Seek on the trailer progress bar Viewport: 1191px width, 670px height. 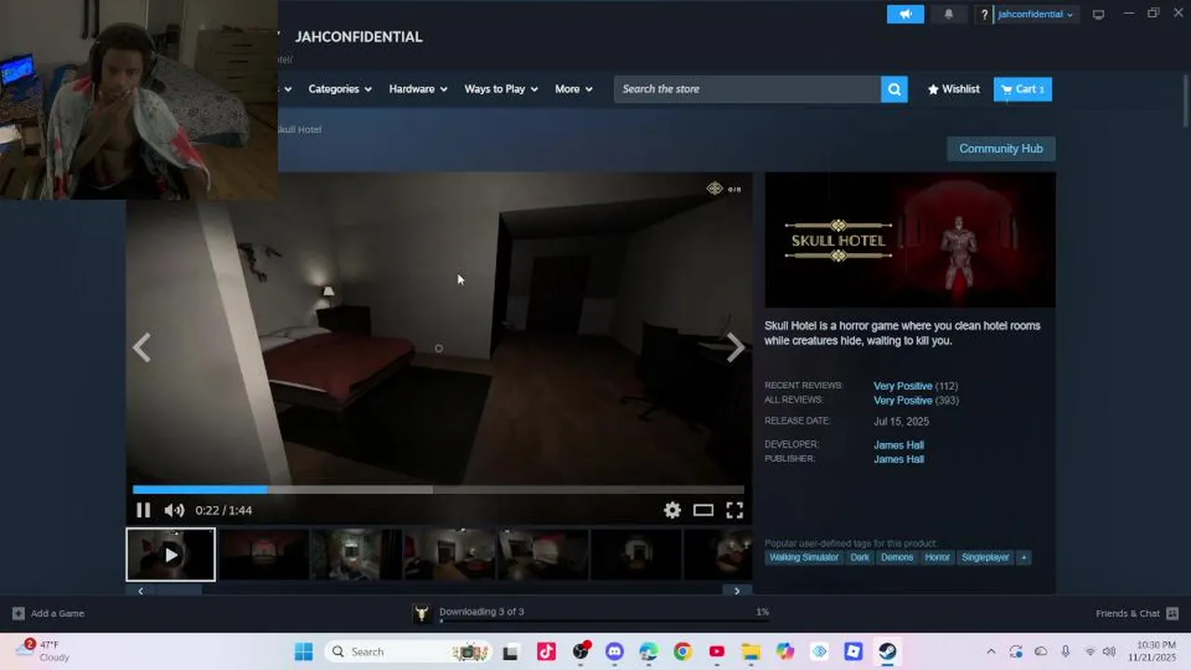[438, 489]
